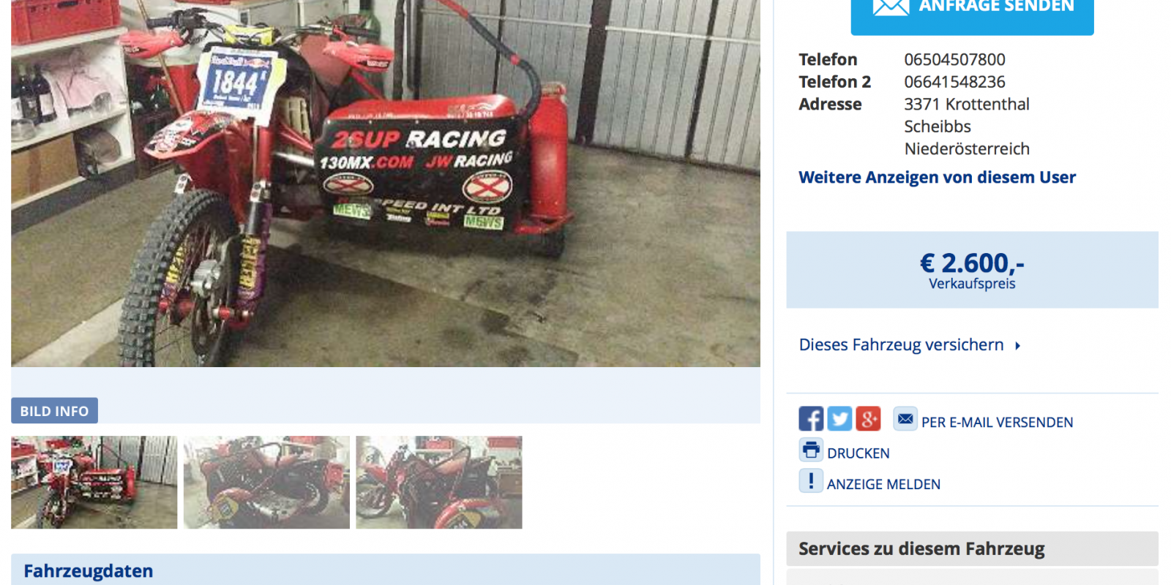This screenshot has height=585, width=1171.
Task: Click arrow next to Dieses Fahrzeug versichern
Action: [x=1017, y=346]
